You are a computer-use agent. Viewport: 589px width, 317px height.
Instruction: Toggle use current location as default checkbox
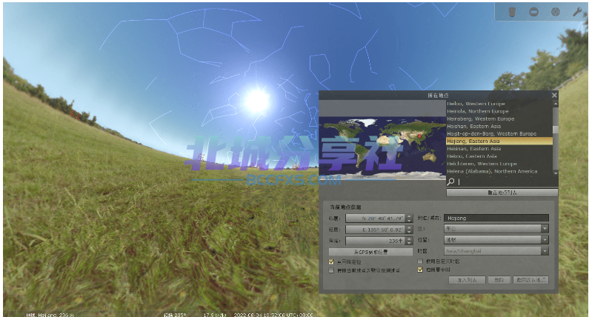[x=331, y=270]
